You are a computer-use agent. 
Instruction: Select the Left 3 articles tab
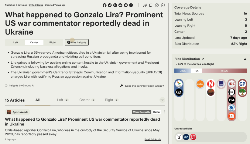63,100
